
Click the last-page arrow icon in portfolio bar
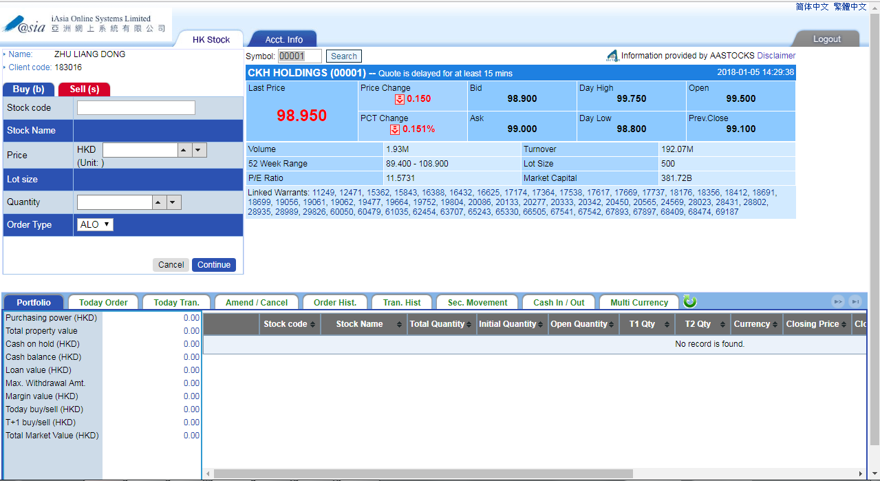(855, 301)
